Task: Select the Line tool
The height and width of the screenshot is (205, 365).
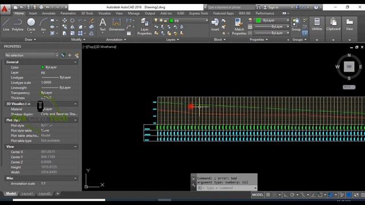Action: [x=6, y=25]
